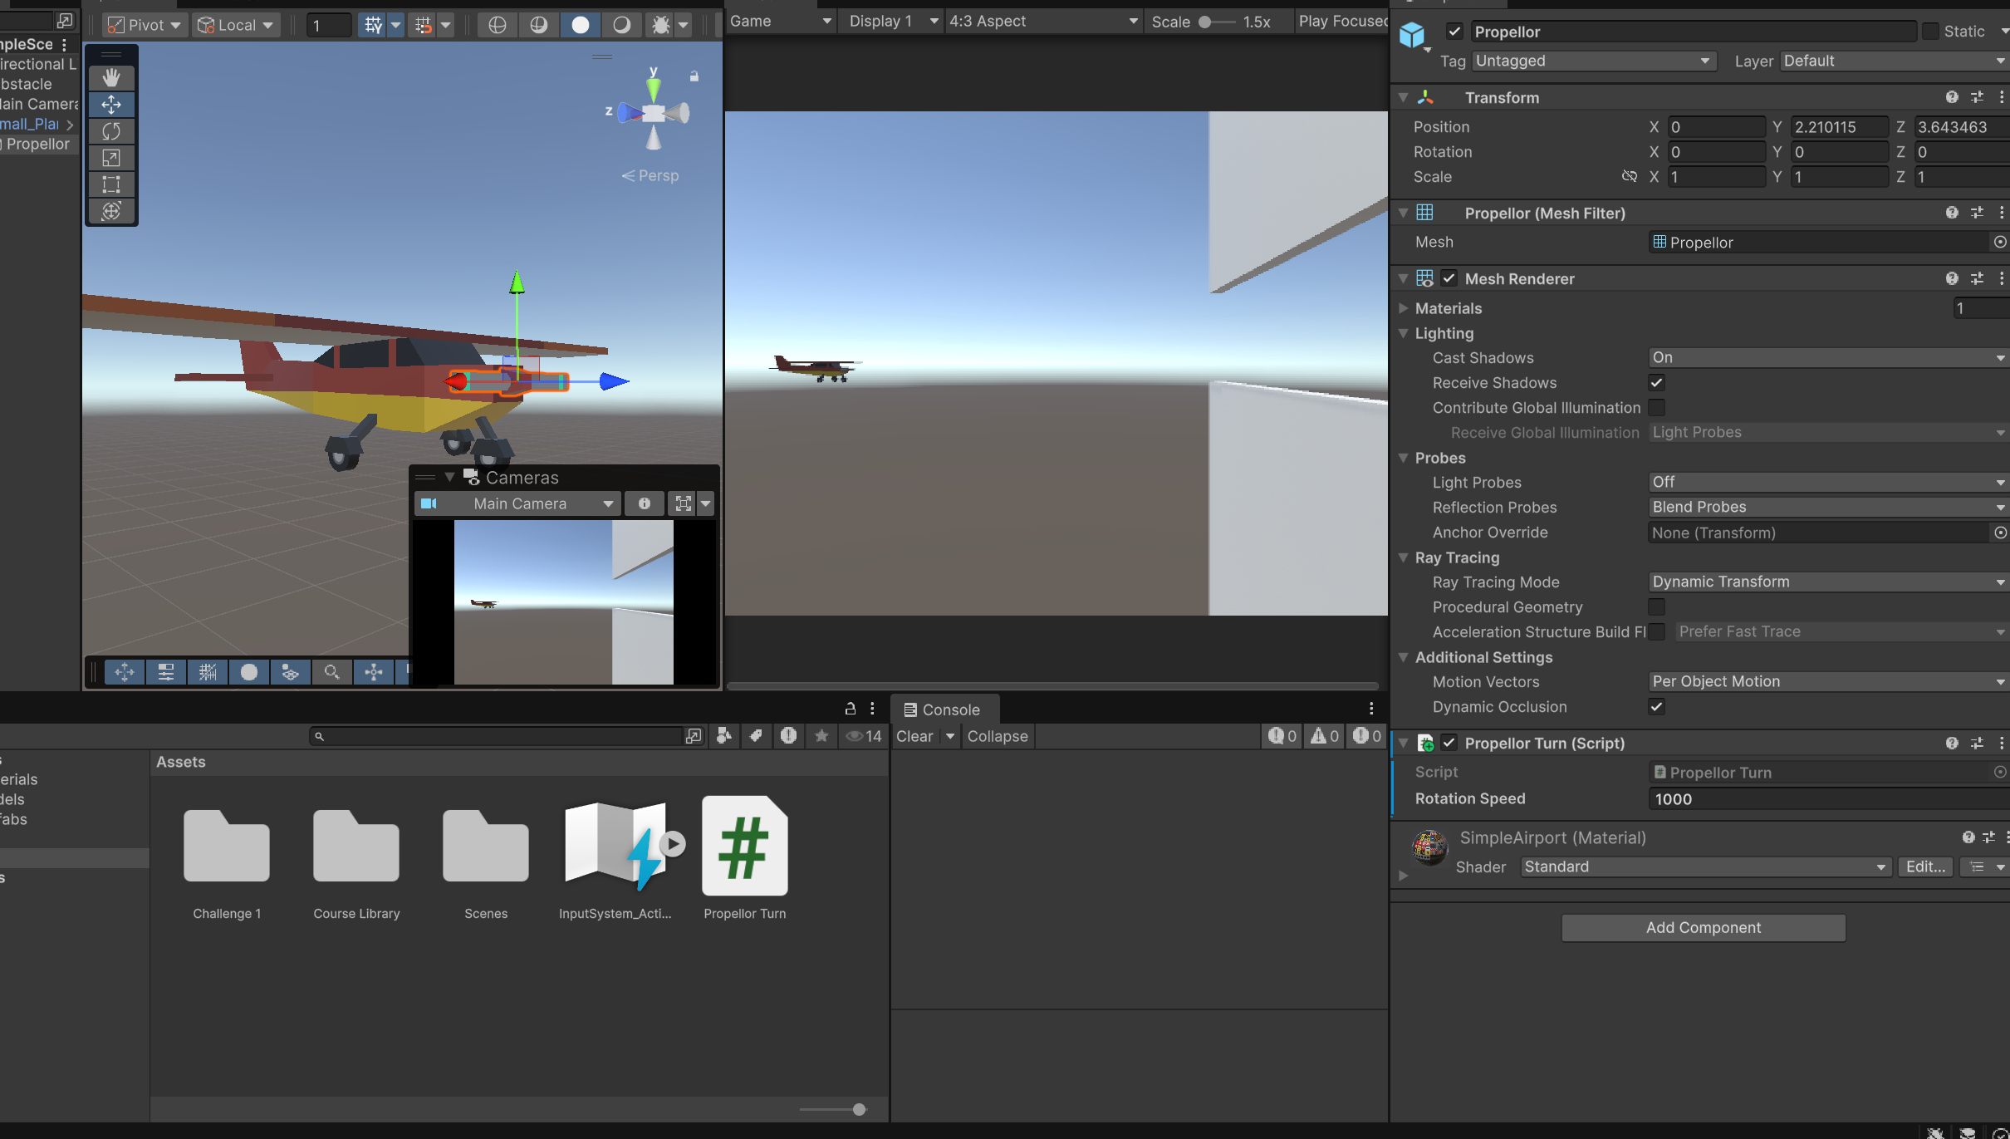This screenshot has width=2010, height=1139.
Task: Open the Display 1 menu
Action: 893,22
